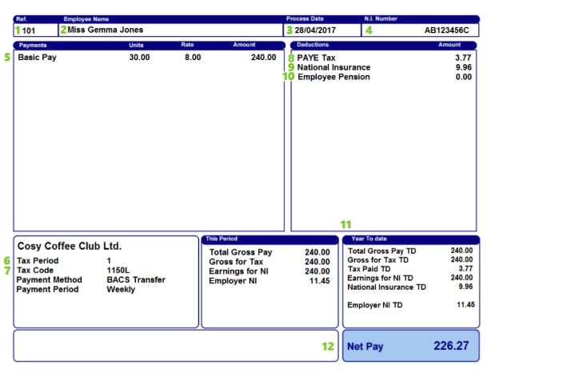Image resolution: width=571 pixels, height=385 pixels.
Task: Click the BACS Transfer payment method
Action: point(136,280)
